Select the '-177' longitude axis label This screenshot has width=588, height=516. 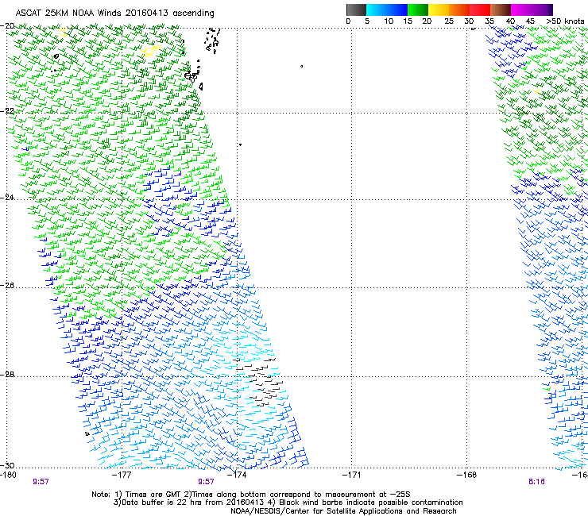pyautogui.click(x=122, y=476)
